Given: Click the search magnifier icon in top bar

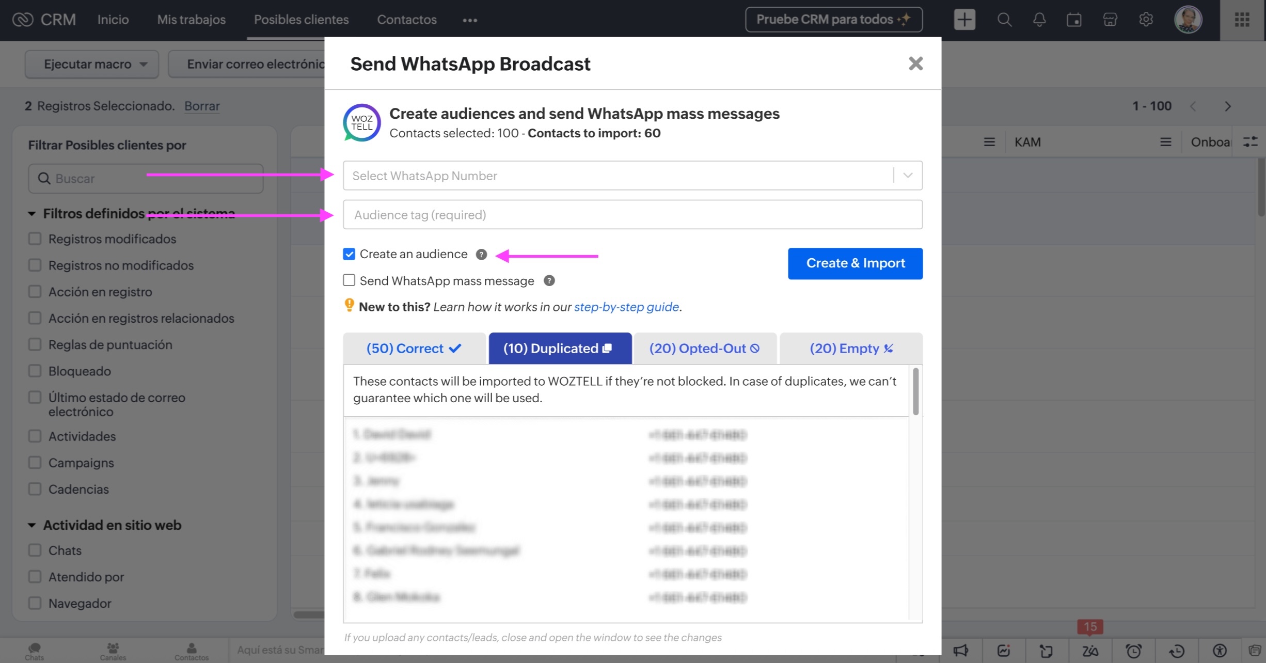Looking at the screenshot, I should [x=1004, y=20].
